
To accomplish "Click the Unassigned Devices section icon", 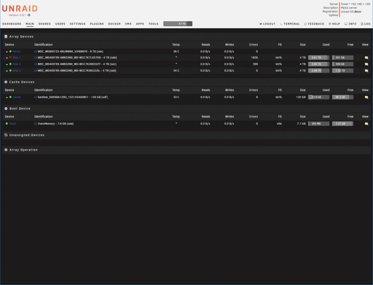I will tap(6, 135).
